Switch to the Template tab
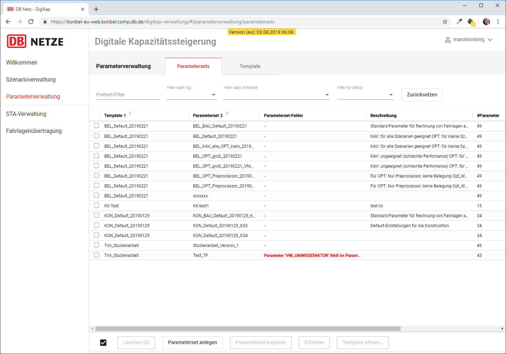Screen dimensions: 506x354 pyautogui.click(x=250, y=66)
